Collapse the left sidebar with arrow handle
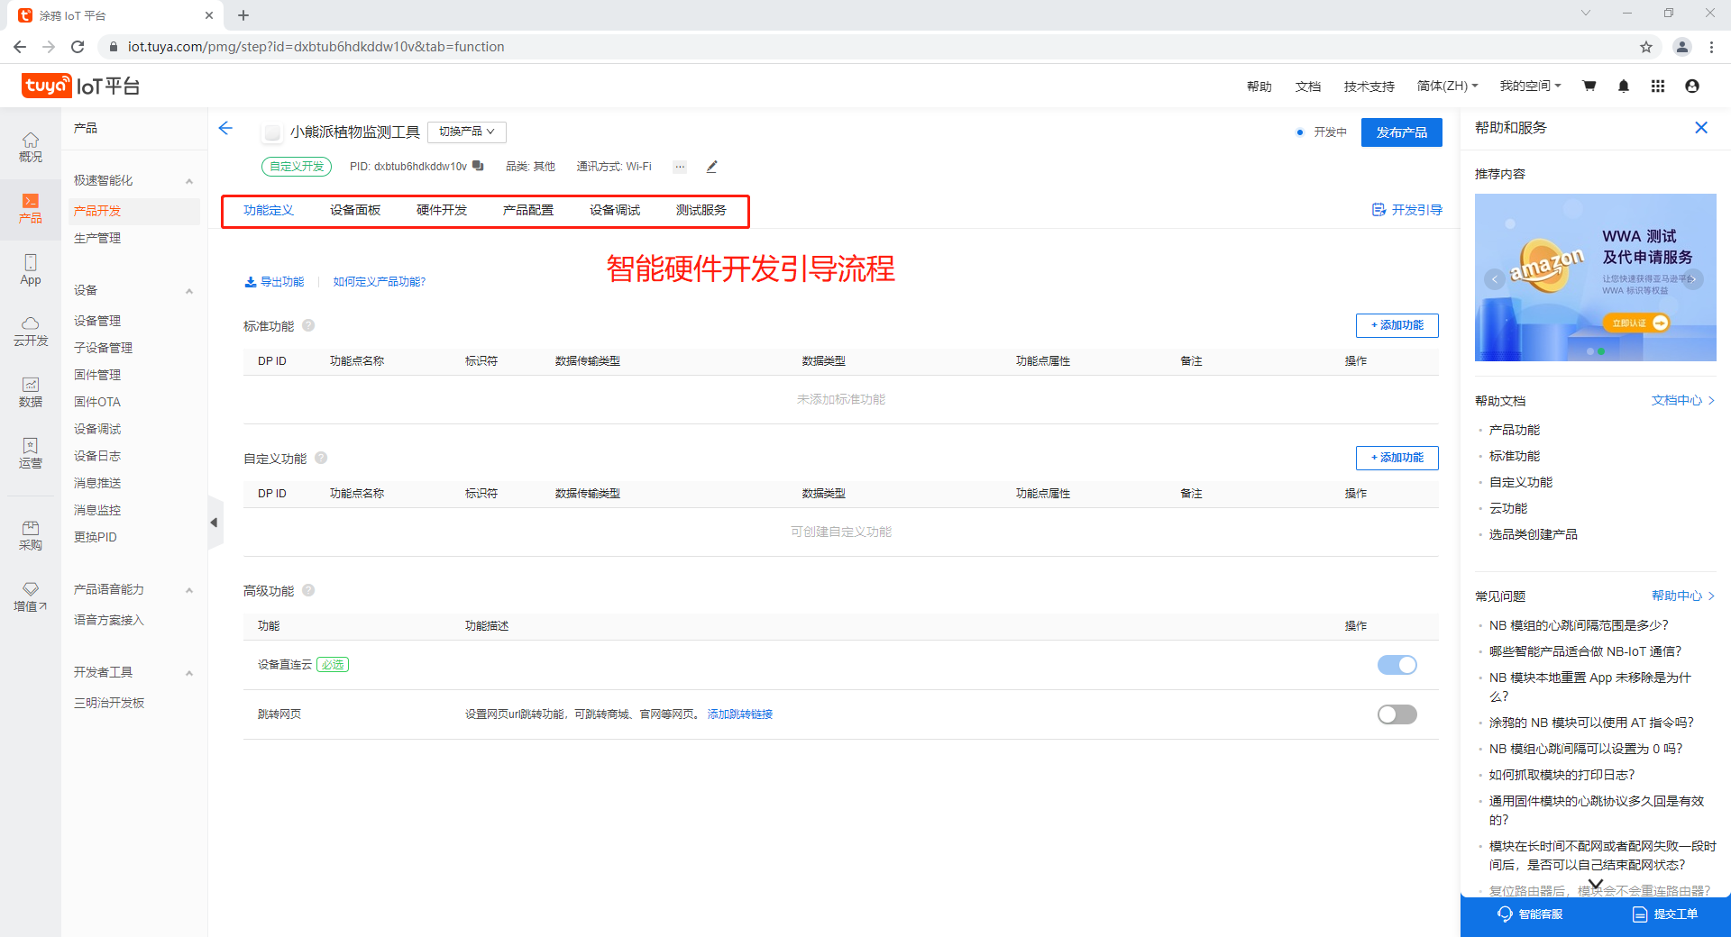 [214, 523]
